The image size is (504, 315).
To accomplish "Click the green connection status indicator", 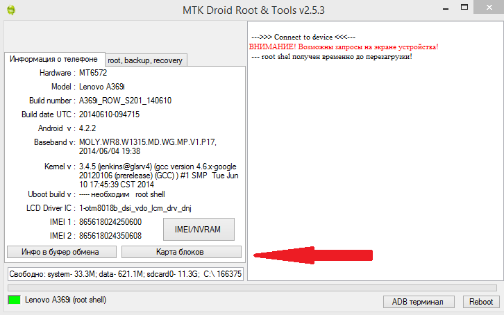I will (x=14, y=300).
